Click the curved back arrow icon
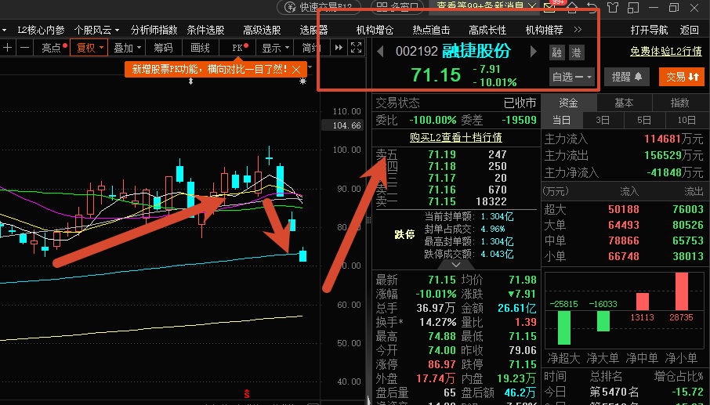 pos(592,7)
